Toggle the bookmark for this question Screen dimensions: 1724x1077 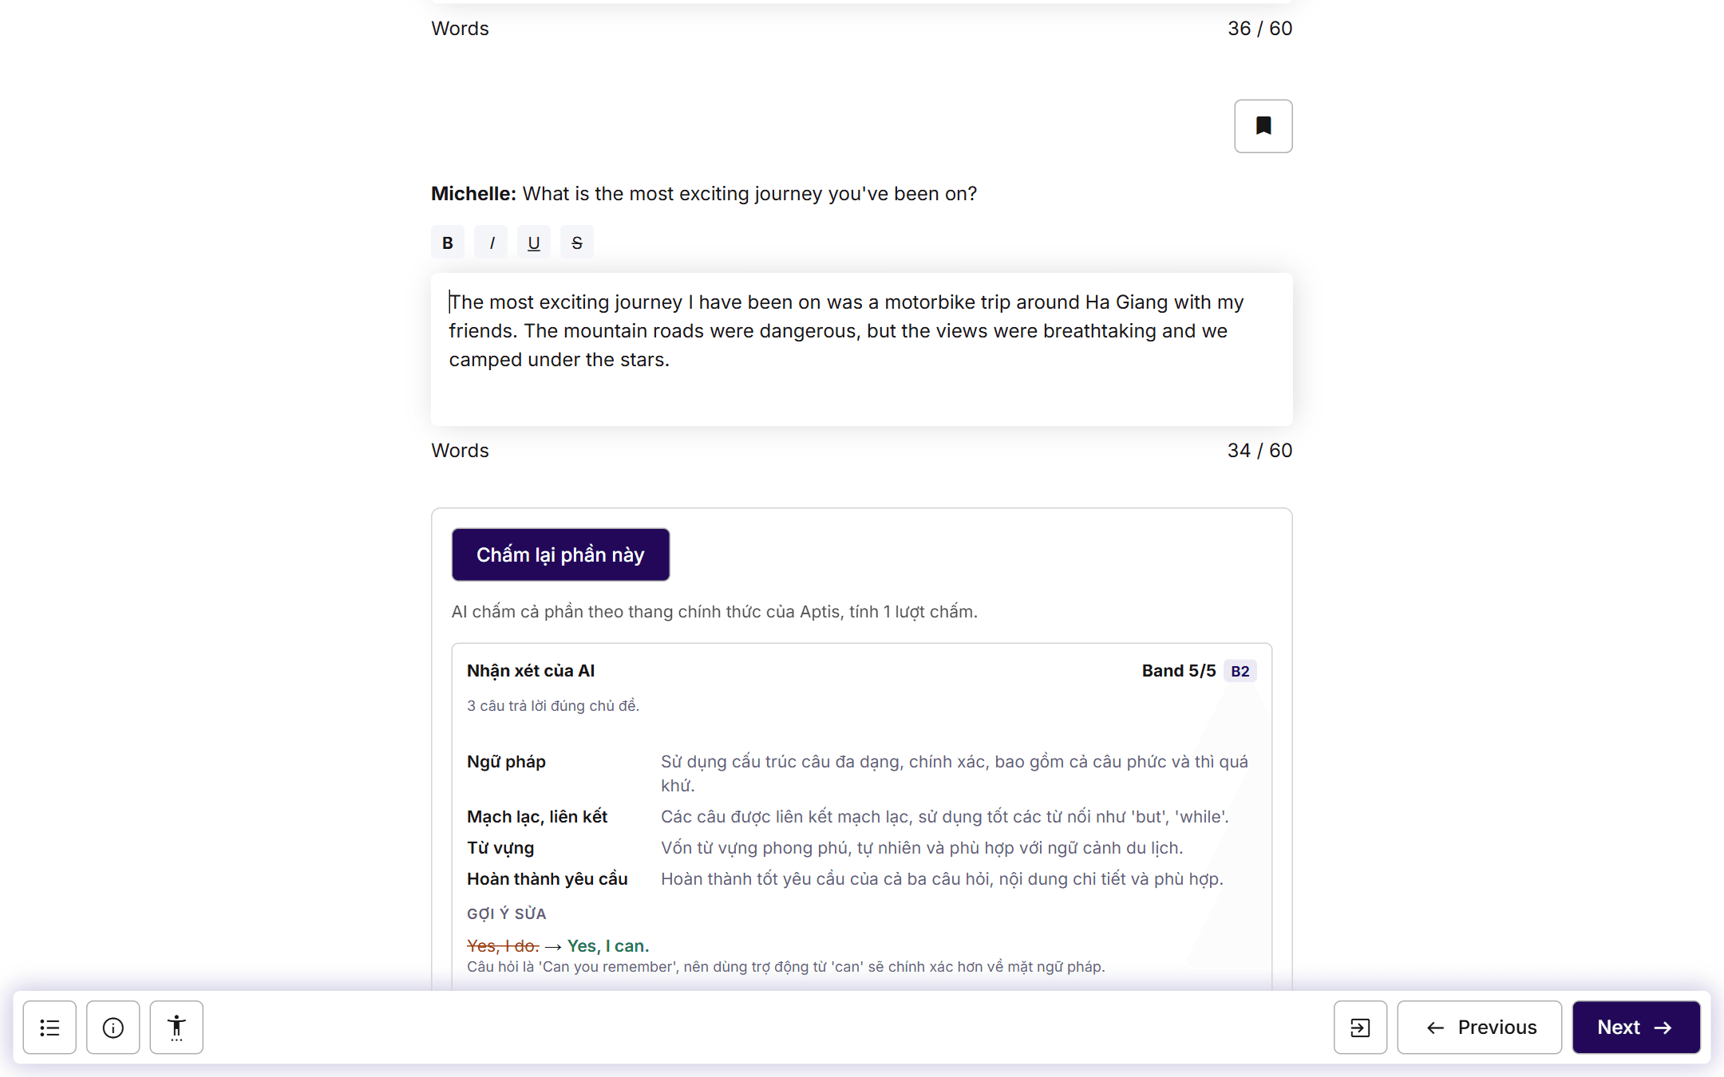(x=1263, y=126)
